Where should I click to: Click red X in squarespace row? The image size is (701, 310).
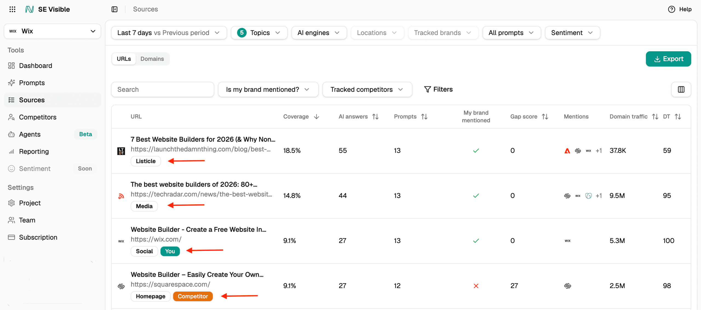476,286
